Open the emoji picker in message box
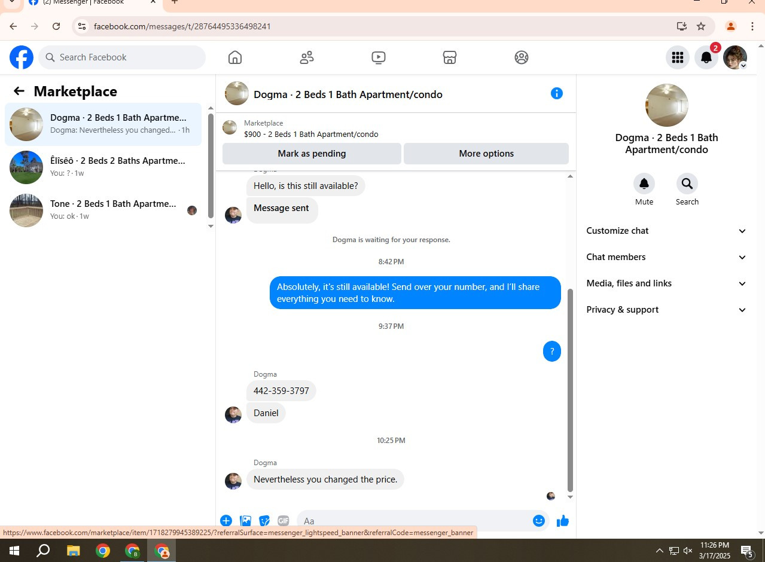The width and height of the screenshot is (765, 562). pos(539,521)
